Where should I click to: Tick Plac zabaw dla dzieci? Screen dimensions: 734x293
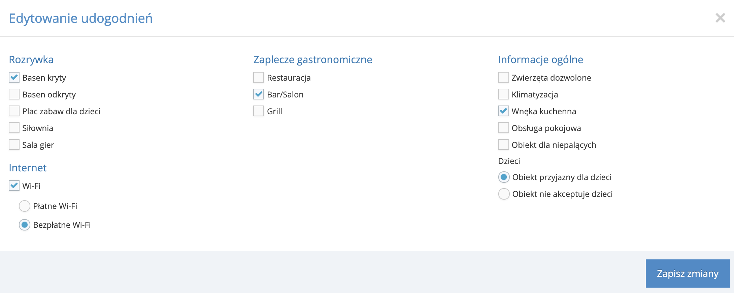(x=14, y=111)
